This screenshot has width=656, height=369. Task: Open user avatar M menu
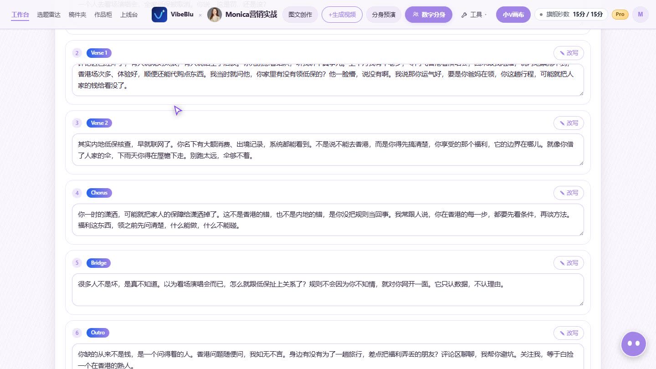(x=640, y=15)
